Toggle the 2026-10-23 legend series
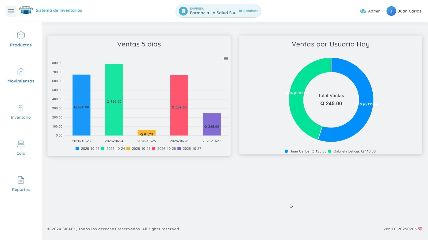The height and width of the screenshot is (240, 428). pyautogui.click(x=87, y=149)
